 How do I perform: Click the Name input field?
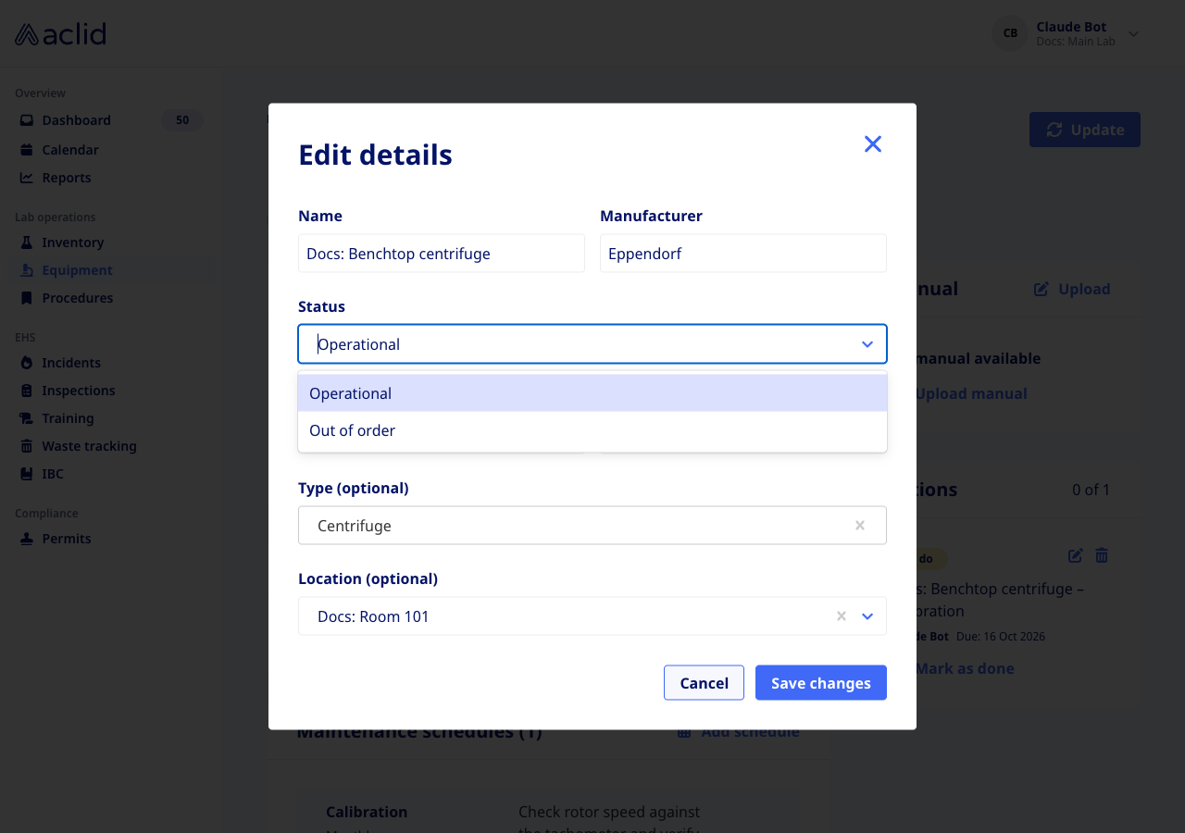coord(442,254)
